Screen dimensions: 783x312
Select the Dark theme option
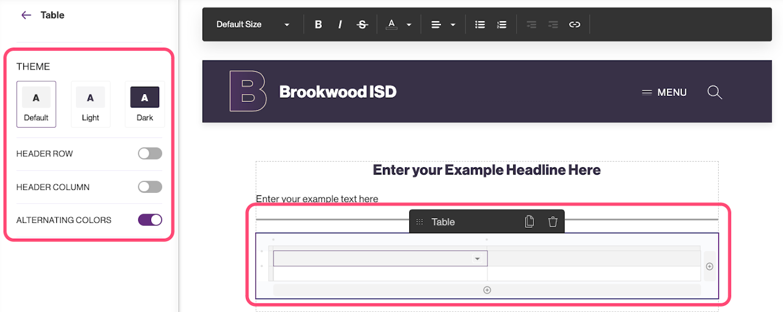click(144, 104)
